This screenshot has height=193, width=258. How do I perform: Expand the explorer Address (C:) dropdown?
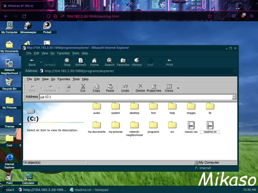[234, 97]
